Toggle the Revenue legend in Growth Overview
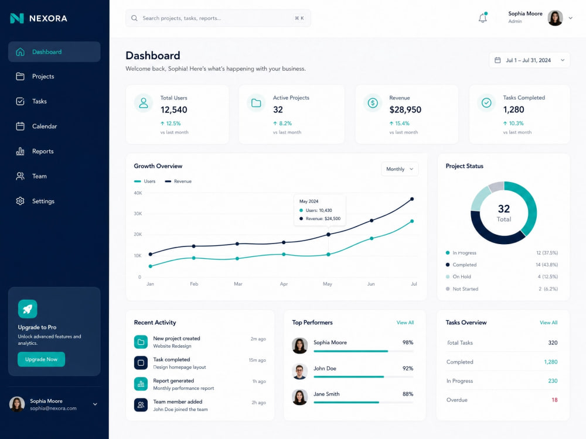Image resolution: width=586 pixels, height=439 pixels. pyautogui.click(x=178, y=181)
